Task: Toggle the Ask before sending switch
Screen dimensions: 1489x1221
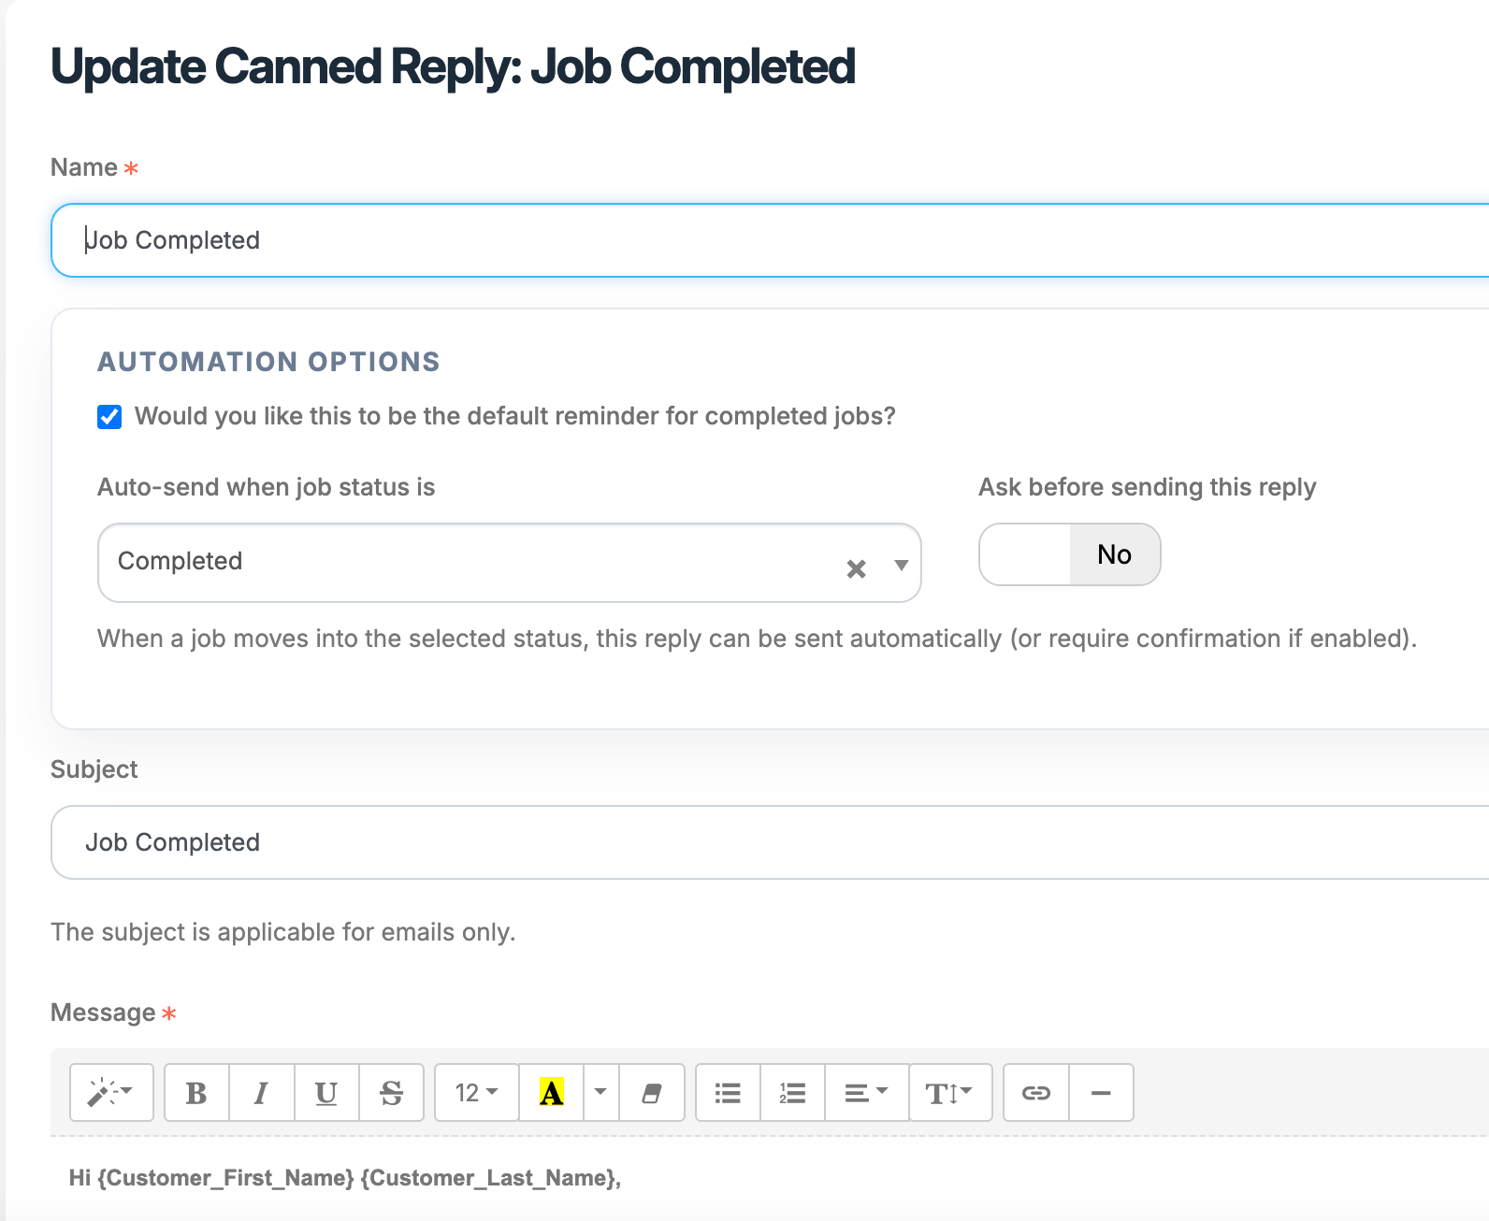Action: [x=1069, y=554]
